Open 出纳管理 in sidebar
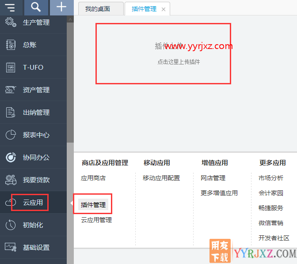 click(x=36, y=113)
